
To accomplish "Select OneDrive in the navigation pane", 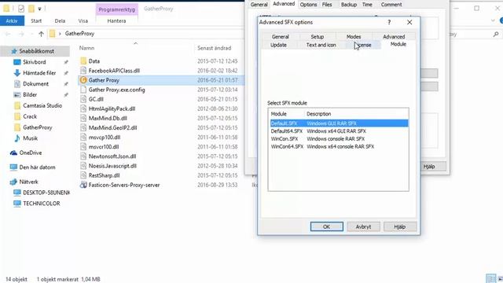I will pos(30,153).
